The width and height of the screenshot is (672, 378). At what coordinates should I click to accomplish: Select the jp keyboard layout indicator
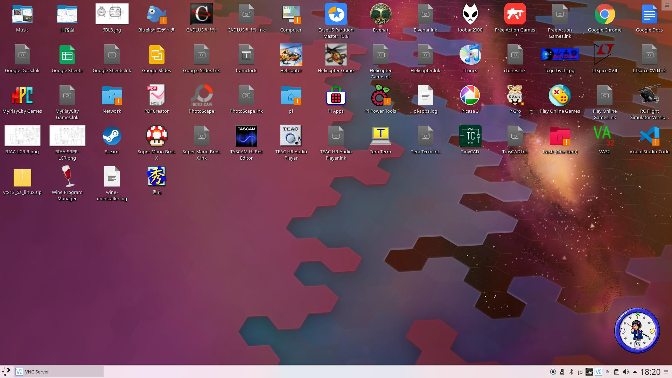[580, 372]
